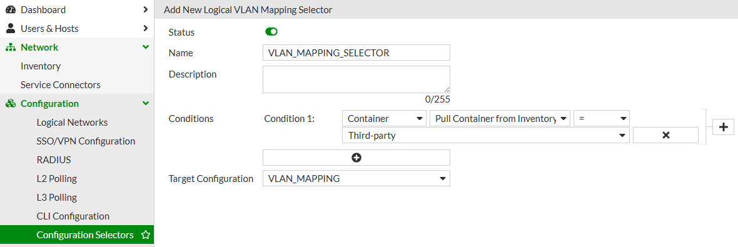738x247 pixels.
Task: Open the equals operator dropdown
Action: click(602, 119)
